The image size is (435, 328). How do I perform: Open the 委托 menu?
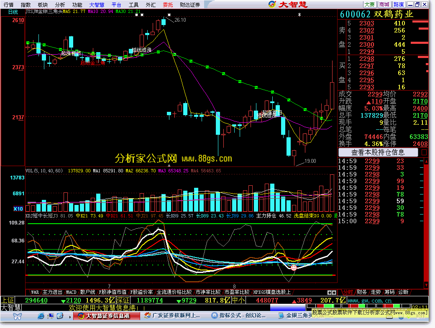tap(168, 5)
